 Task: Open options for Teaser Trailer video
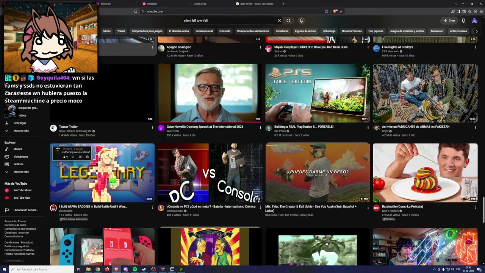click(153, 127)
